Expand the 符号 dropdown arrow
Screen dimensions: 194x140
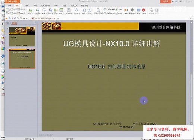(x=86, y=13)
